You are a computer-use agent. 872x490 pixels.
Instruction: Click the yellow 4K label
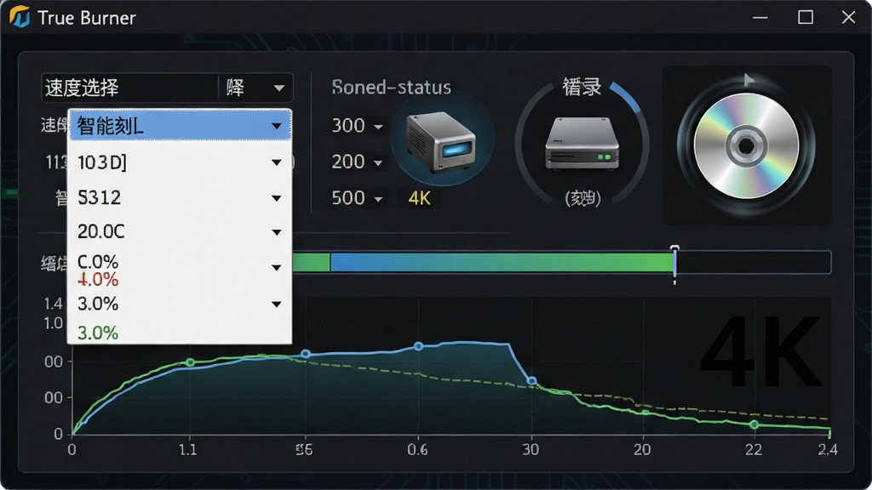(x=419, y=197)
